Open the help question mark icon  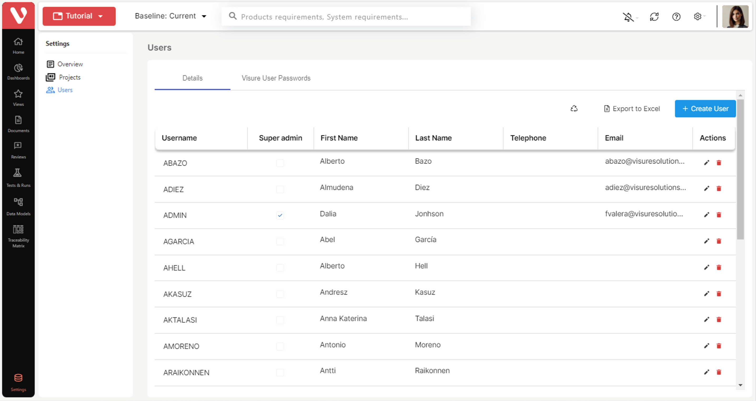[676, 17]
